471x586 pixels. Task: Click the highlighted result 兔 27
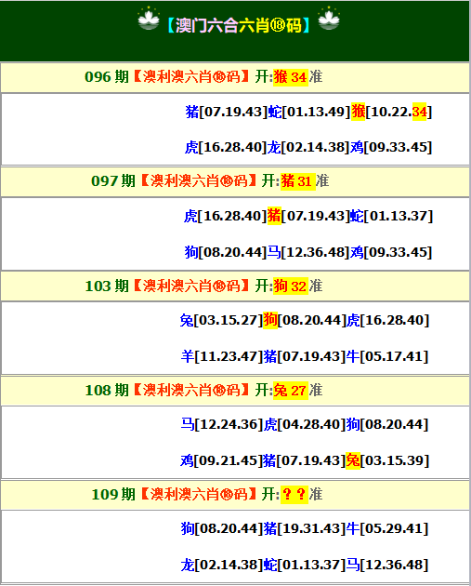(291, 391)
